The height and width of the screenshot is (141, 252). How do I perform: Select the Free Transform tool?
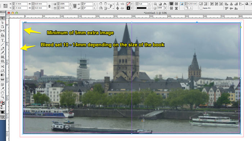(3, 71)
